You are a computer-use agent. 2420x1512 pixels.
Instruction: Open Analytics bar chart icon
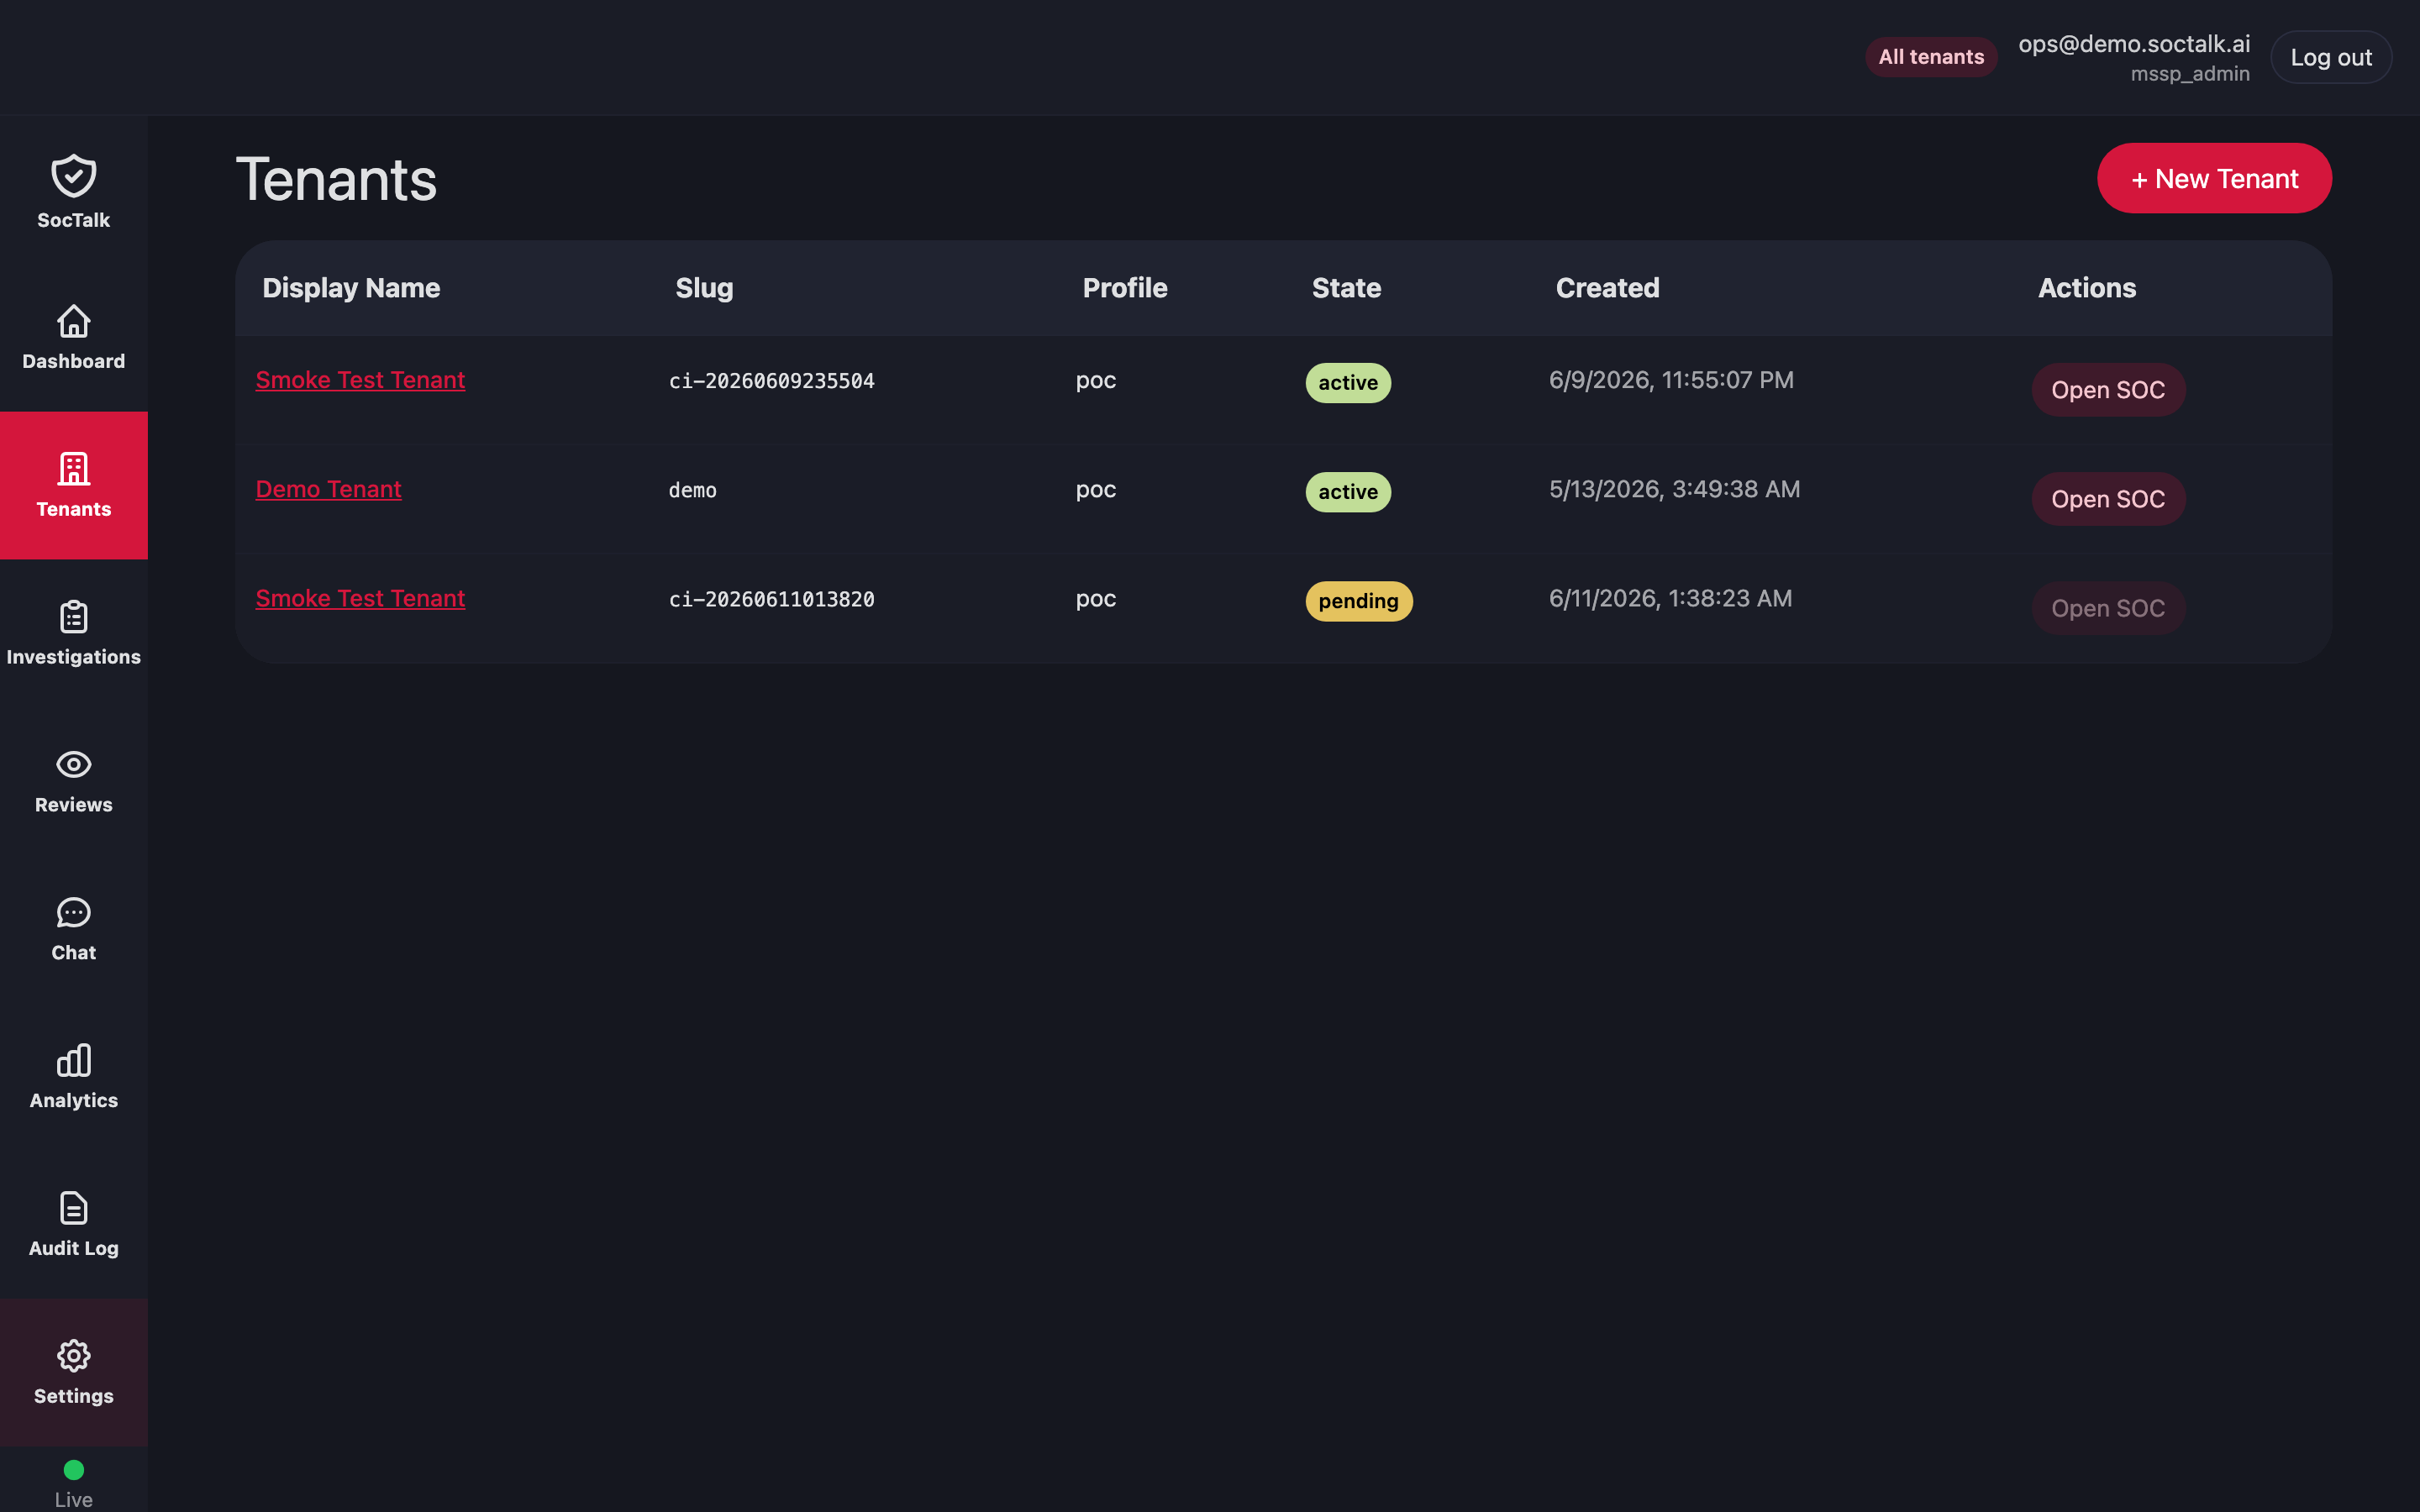click(74, 1061)
